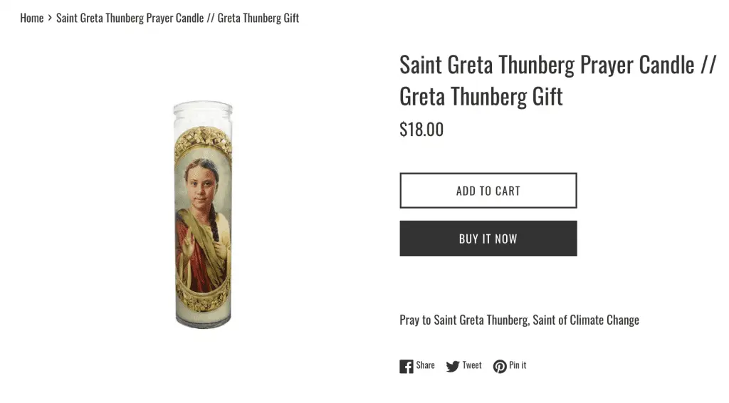Viewport: 729px width, 403px height.
Task: Open the prayer candle product image
Action: 203,214
